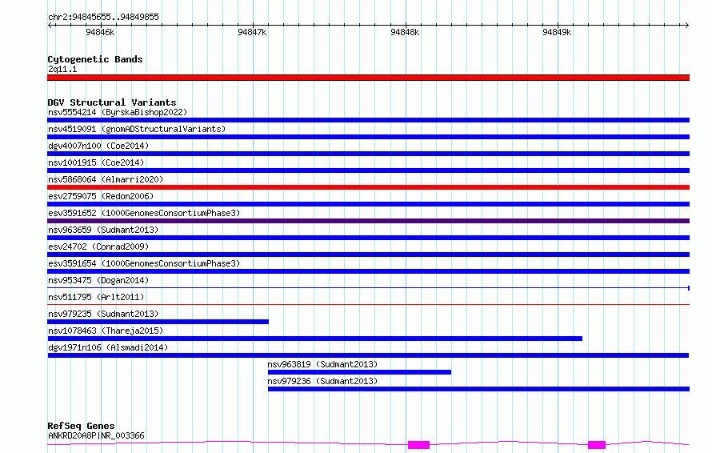The width and height of the screenshot is (712, 453).
Task: Click esv3591654 (1000GenomesConsortiumPhase3) label
Action: (144, 263)
